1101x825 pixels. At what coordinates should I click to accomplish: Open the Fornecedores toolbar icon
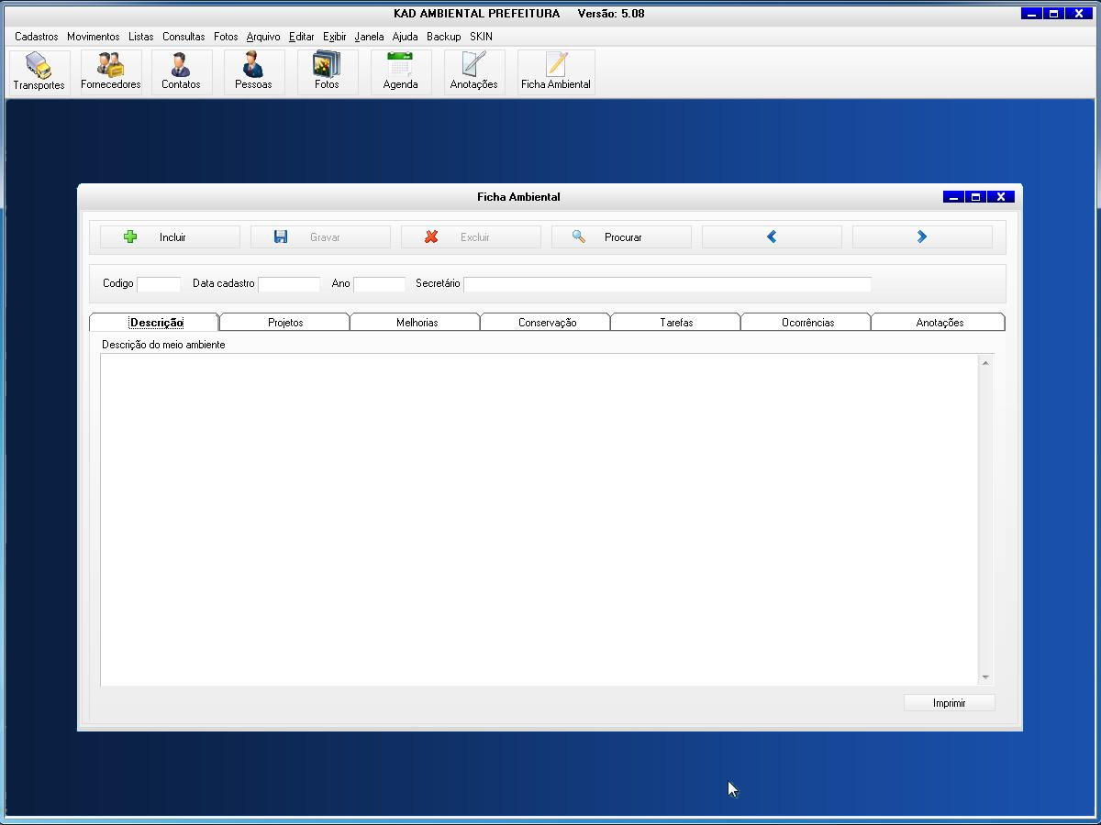[111, 71]
